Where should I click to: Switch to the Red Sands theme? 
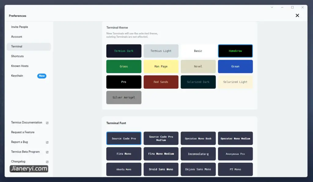(x=161, y=82)
